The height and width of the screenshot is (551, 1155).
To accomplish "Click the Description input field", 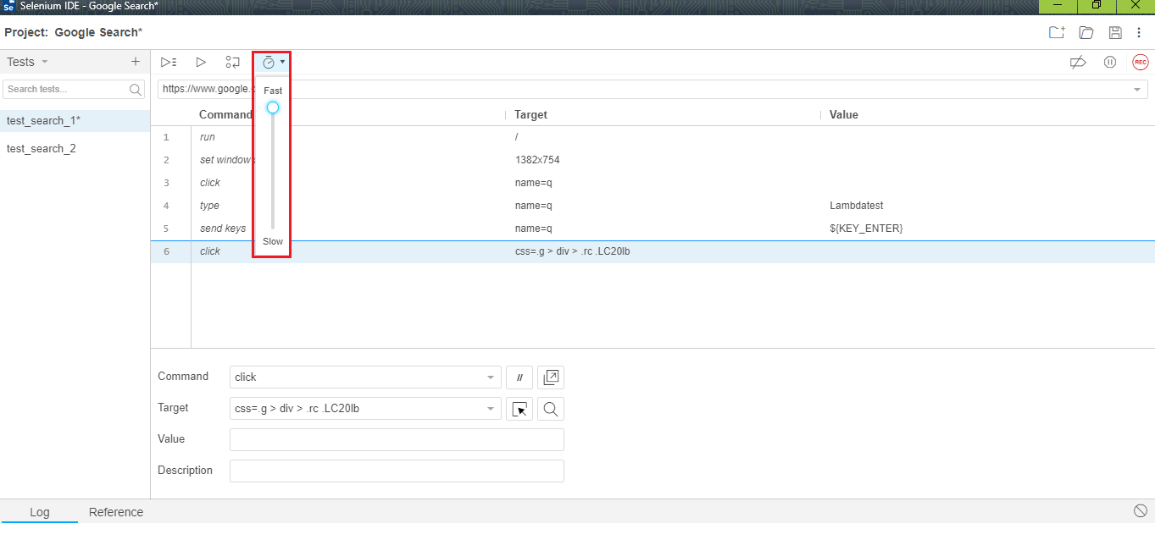I will tap(397, 471).
